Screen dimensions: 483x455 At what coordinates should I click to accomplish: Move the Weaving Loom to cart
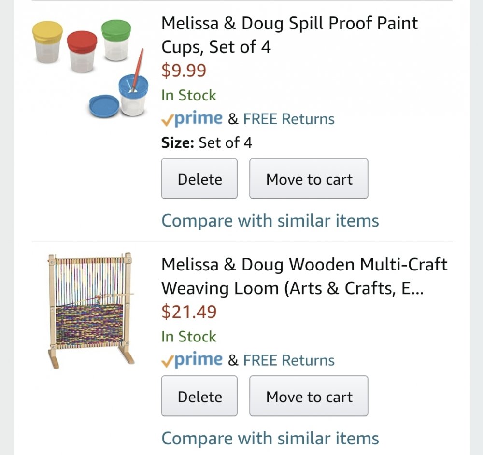click(x=309, y=396)
